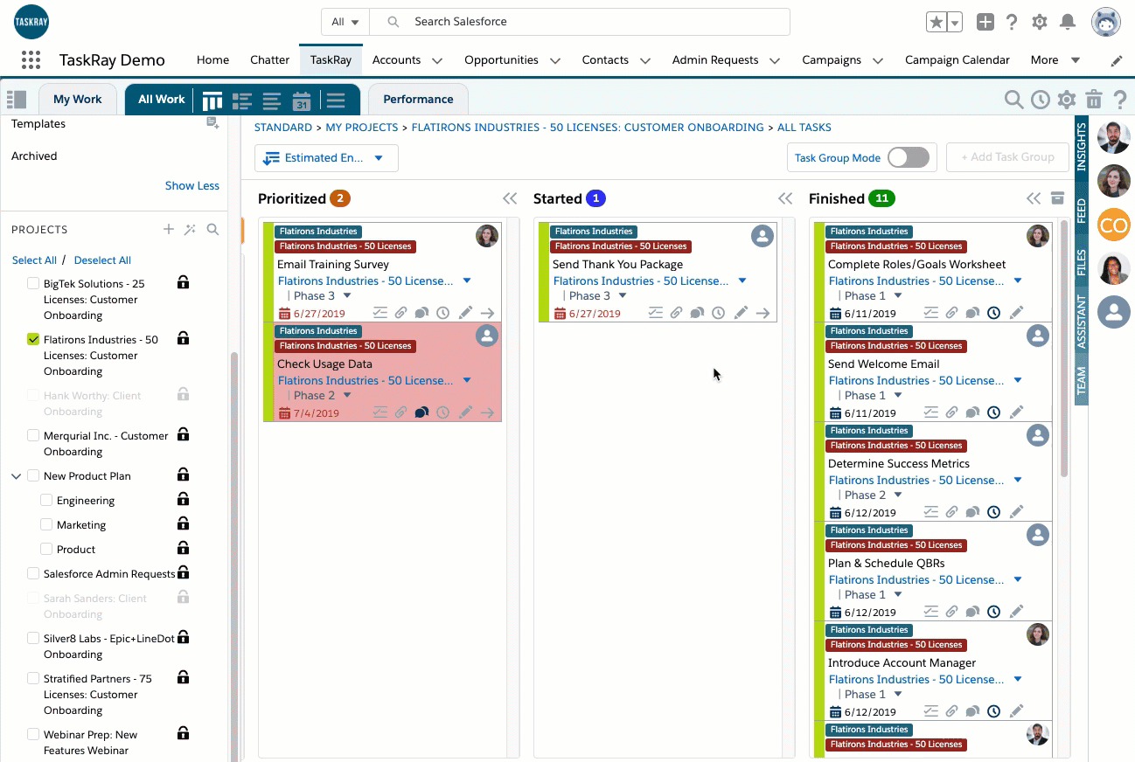The image size is (1135, 762).
Task: Open Estimated End sort dropdown
Action: click(x=326, y=158)
